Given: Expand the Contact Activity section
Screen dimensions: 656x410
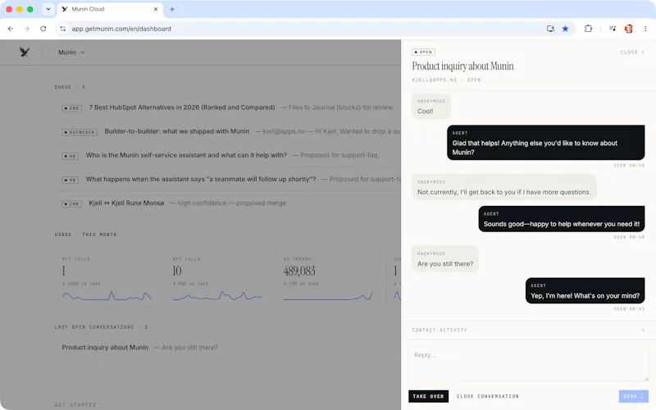Looking at the screenshot, I should tap(528, 330).
